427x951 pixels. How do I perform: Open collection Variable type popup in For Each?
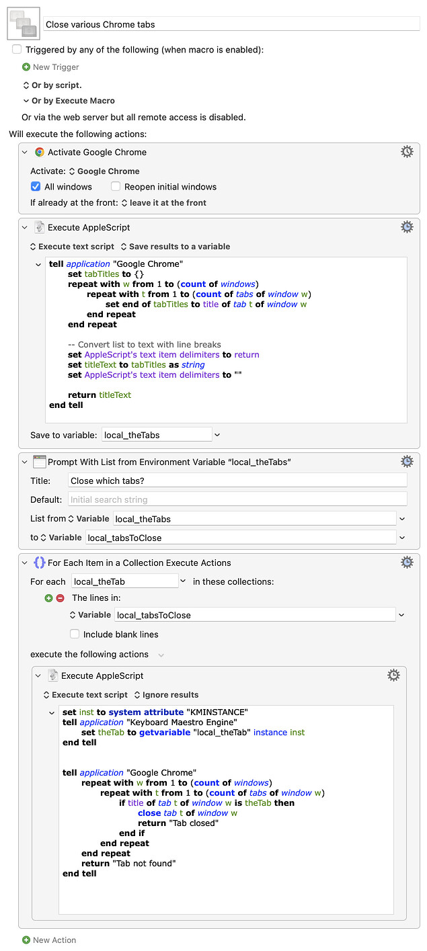tap(90, 615)
